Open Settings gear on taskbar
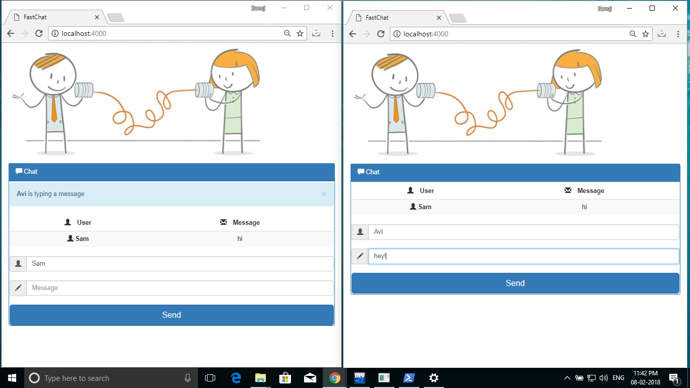 point(433,378)
